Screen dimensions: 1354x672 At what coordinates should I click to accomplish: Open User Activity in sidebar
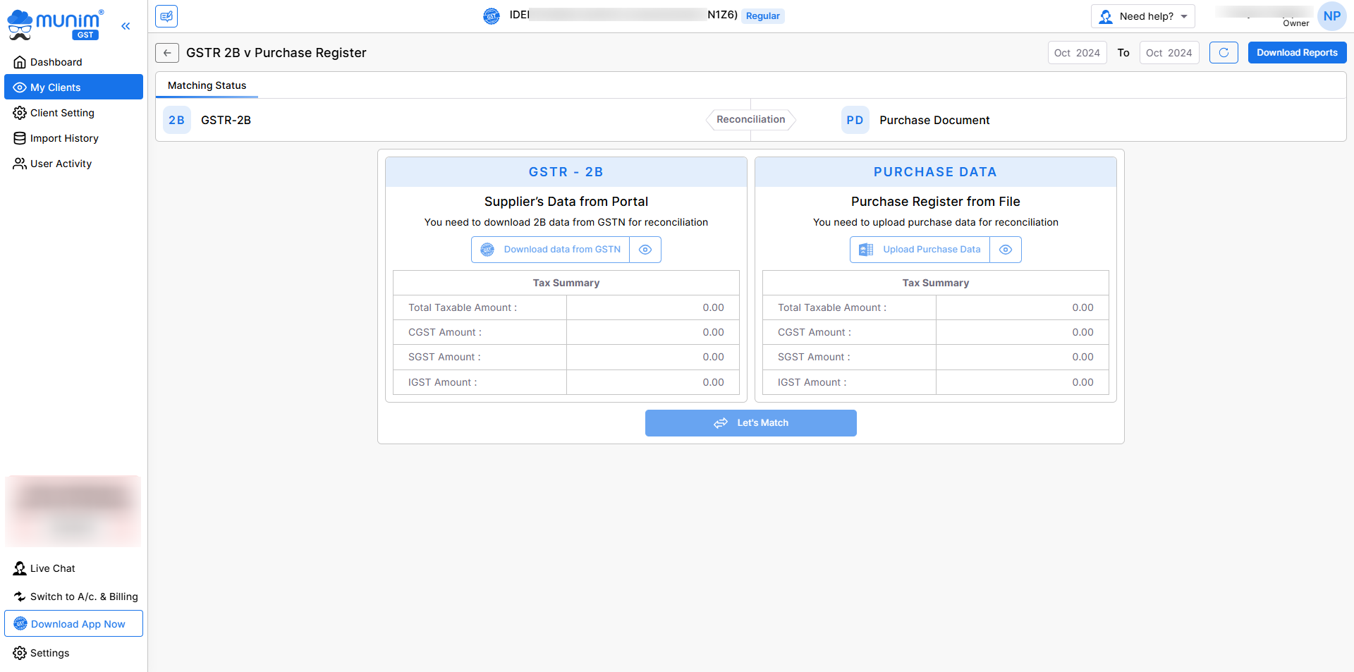coord(61,164)
